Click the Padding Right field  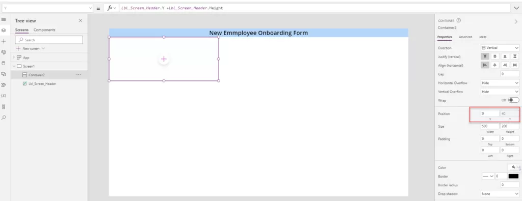pos(510,150)
